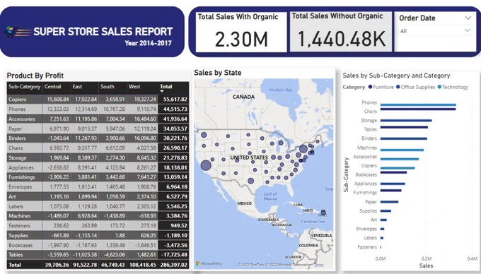Viewport: 481px width, 274px height.
Task: Click the Appliances axis label in chart
Action: click(366, 184)
